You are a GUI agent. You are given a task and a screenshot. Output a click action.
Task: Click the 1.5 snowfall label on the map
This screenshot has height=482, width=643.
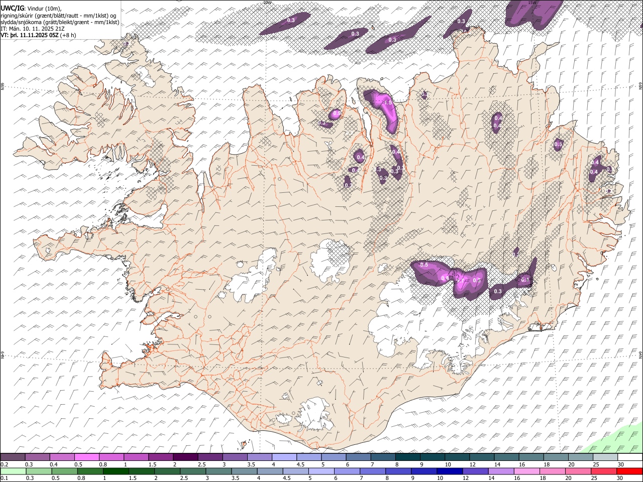[x=388, y=102]
